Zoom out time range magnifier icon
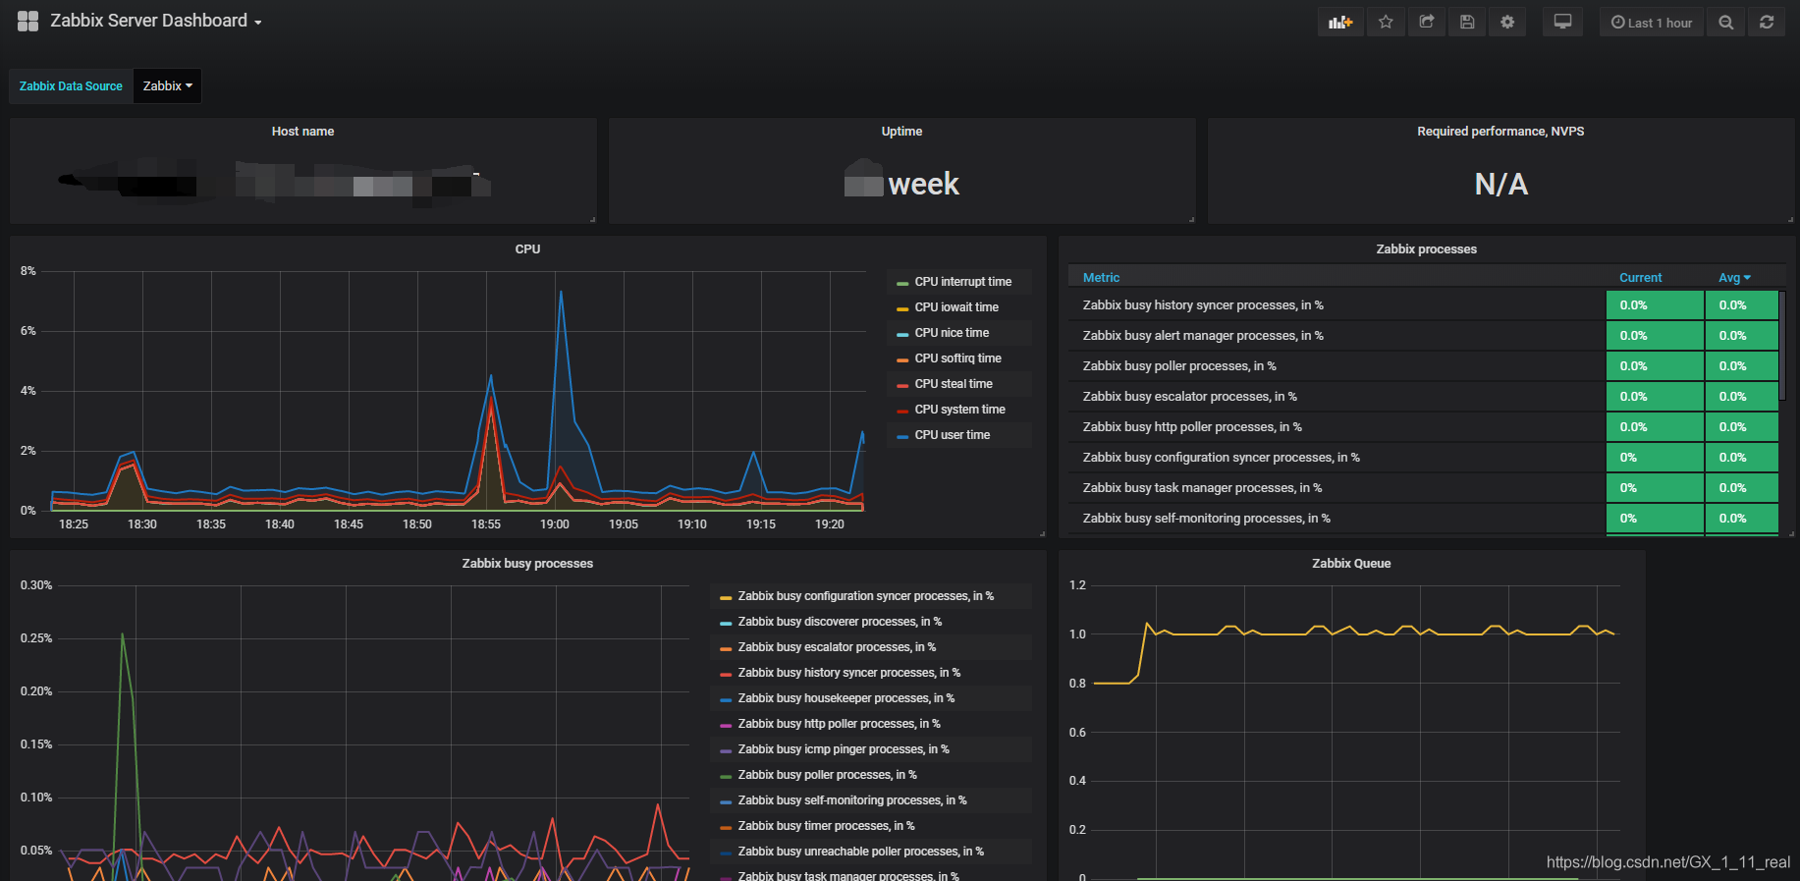Image resolution: width=1800 pixels, height=881 pixels. 1725,22
